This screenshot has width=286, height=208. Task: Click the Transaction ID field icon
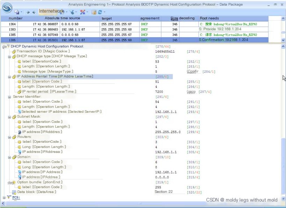point(14,52)
